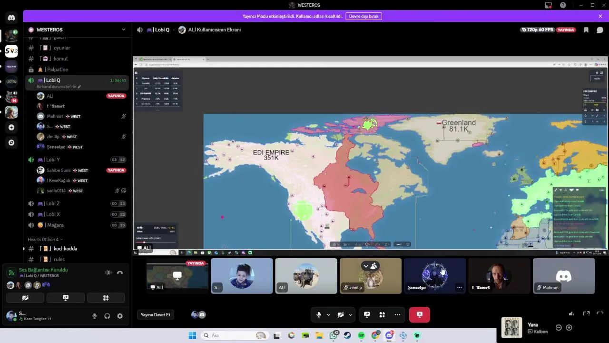Screen dimensions: 609x343
Task: Toggle camera in call controls bar
Action: pyautogui.click(x=341, y=314)
